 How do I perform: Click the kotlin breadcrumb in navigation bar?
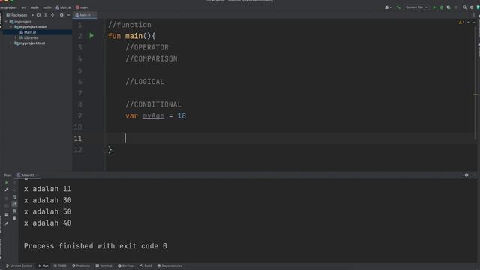pos(47,7)
